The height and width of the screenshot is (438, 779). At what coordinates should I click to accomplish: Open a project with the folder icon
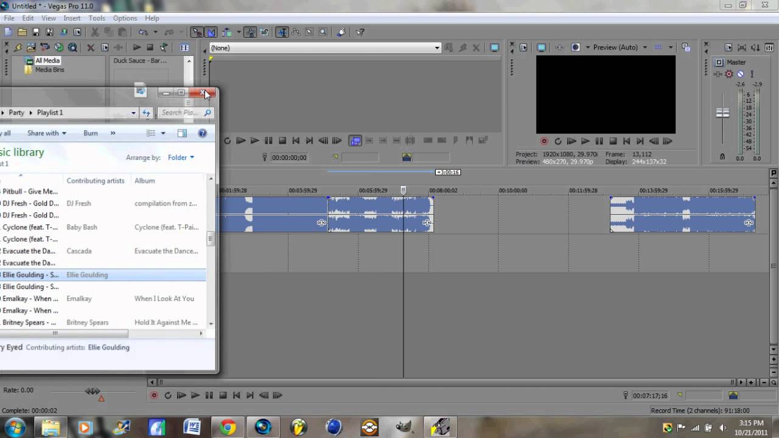(22, 32)
